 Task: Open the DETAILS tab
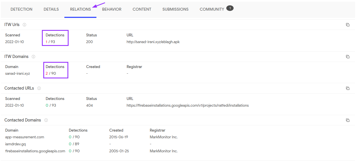coord(51,9)
